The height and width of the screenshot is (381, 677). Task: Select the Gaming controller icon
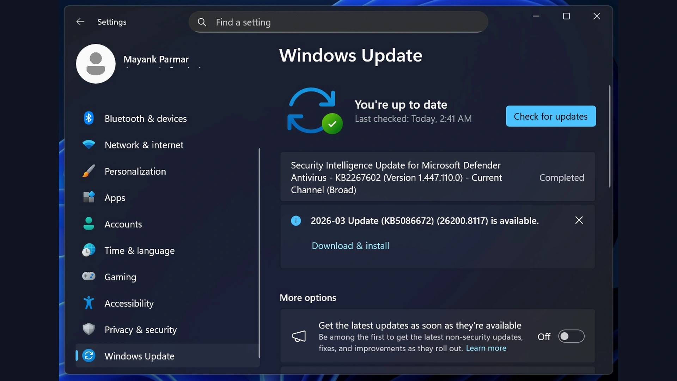tap(89, 277)
